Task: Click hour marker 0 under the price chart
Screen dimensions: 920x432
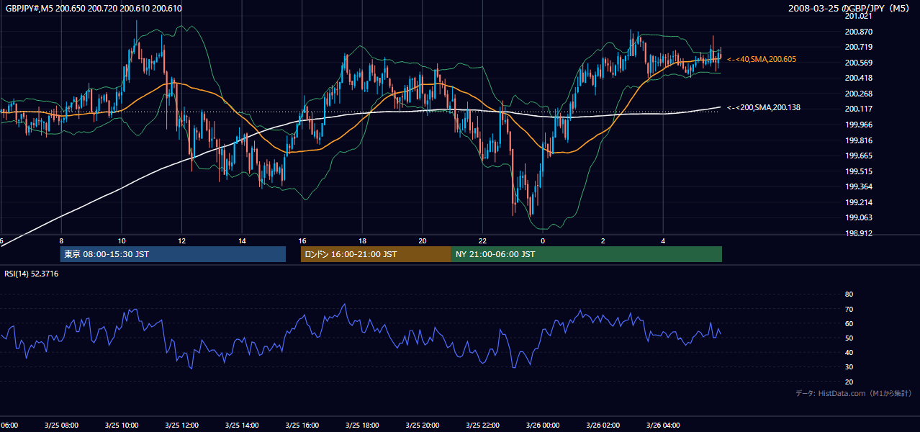Action: tap(543, 241)
